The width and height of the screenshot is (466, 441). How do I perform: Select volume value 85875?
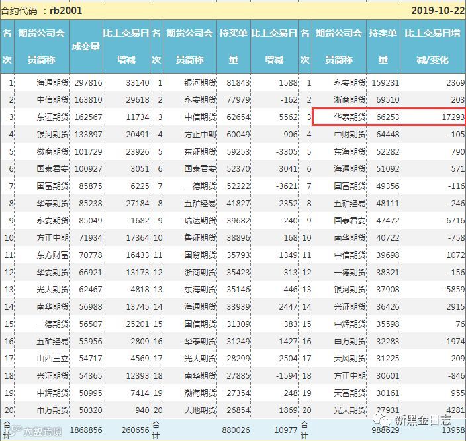[x=91, y=186]
